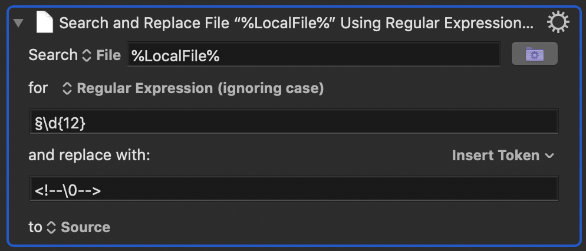This screenshot has height=251, width=586.
Task: Click the Search label text
Action: click(x=52, y=55)
